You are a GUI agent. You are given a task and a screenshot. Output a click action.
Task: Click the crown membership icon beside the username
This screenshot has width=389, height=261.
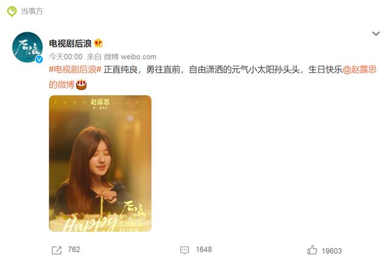[x=98, y=43]
